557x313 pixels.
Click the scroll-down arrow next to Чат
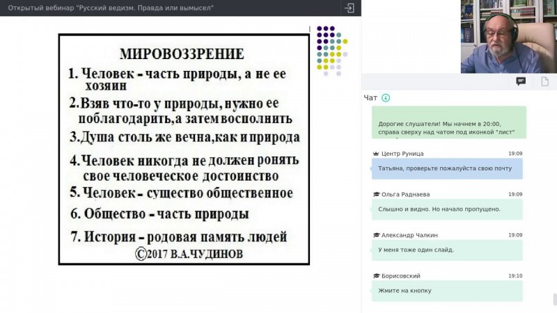click(x=386, y=97)
